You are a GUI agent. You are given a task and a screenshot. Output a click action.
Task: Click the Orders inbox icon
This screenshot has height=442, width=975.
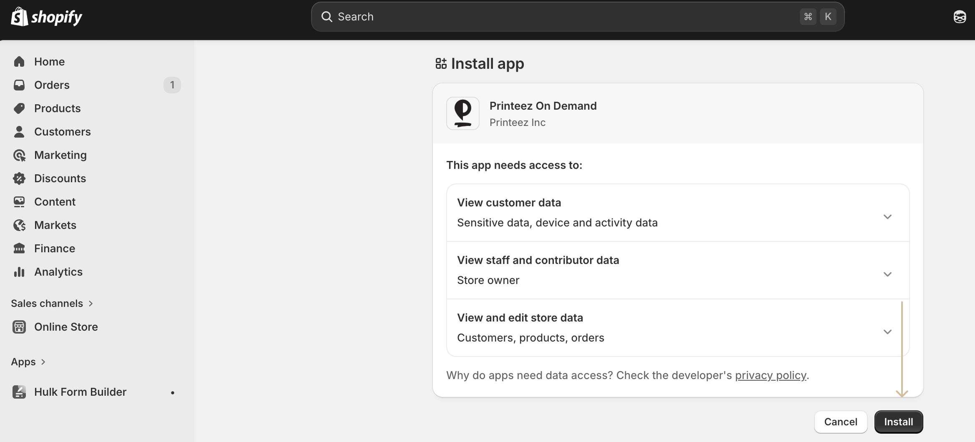click(x=19, y=85)
